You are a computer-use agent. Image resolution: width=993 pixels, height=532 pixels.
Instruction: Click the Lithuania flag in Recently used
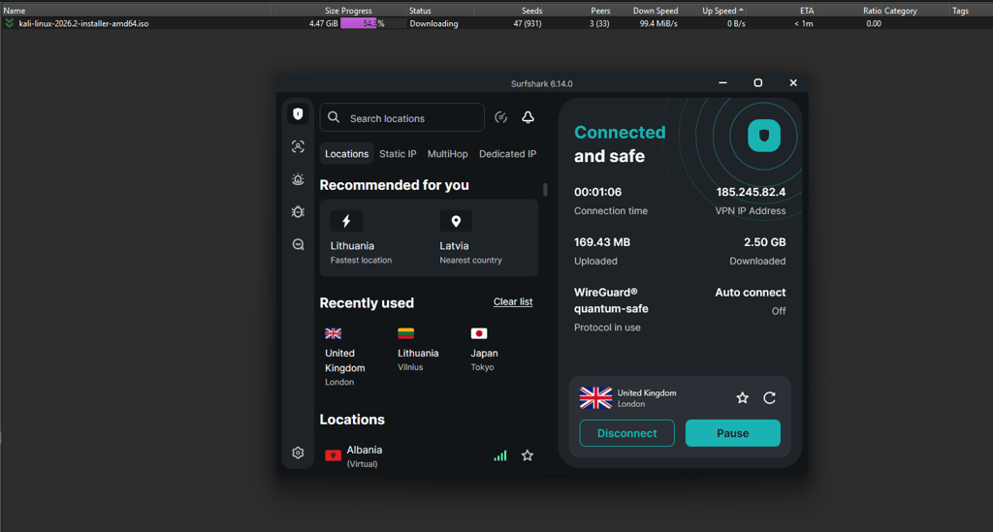point(406,333)
